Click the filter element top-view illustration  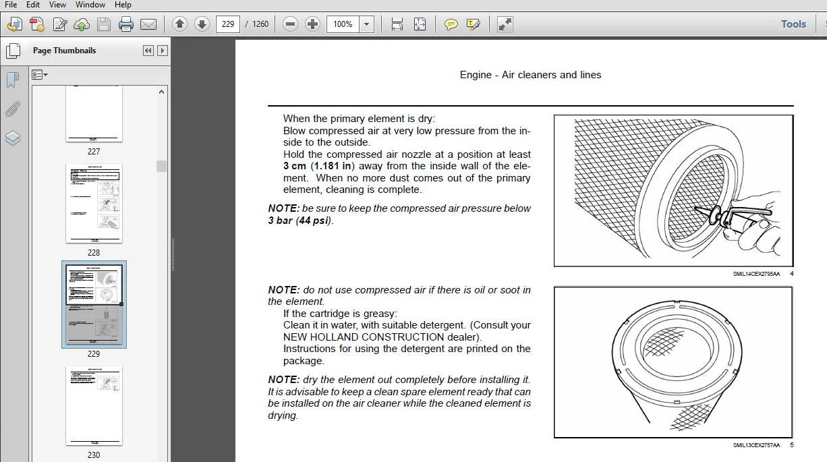click(673, 362)
